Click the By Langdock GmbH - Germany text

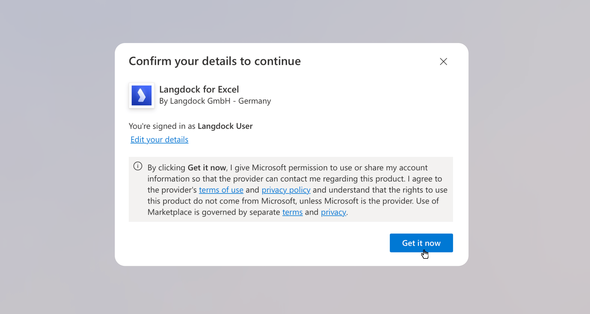point(215,101)
